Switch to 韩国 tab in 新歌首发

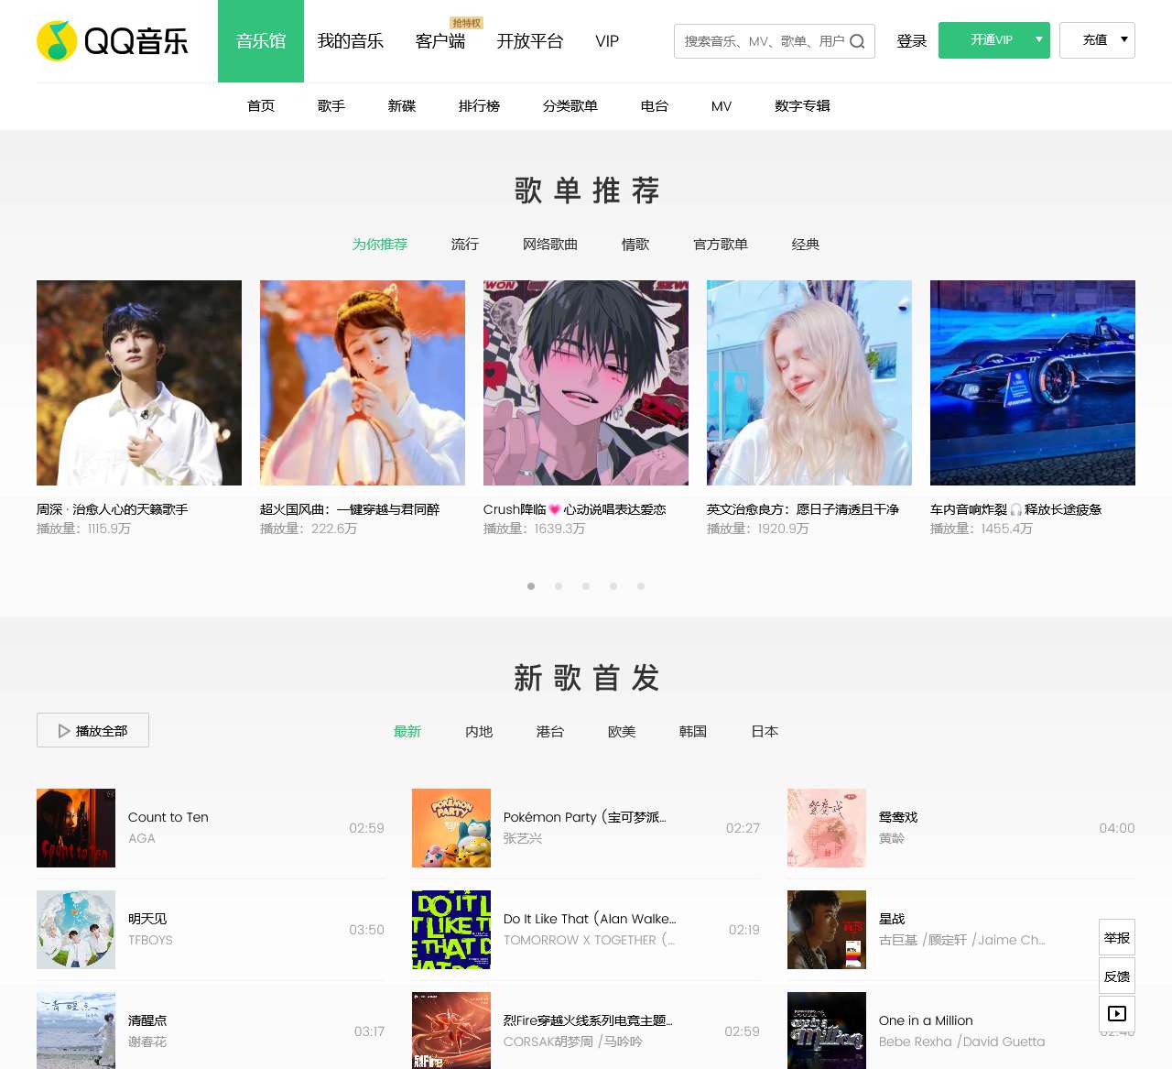coord(693,732)
